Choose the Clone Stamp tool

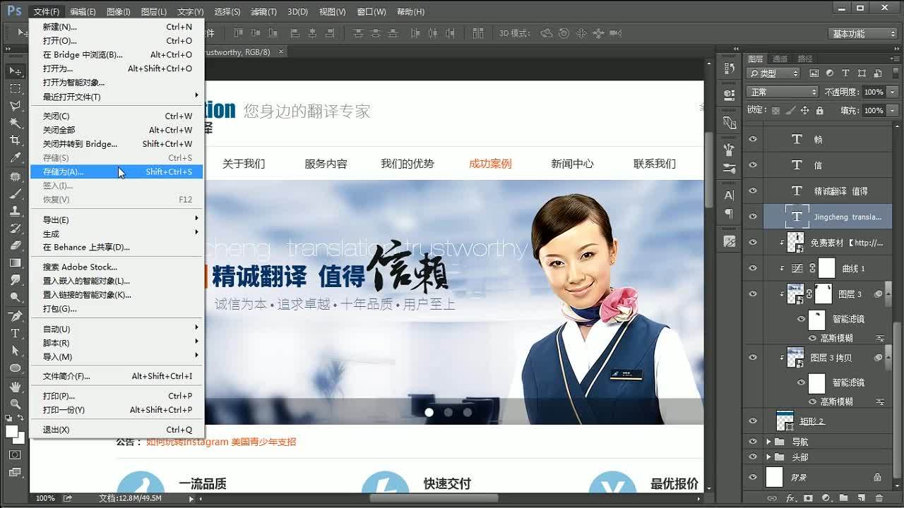pos(14,210)
